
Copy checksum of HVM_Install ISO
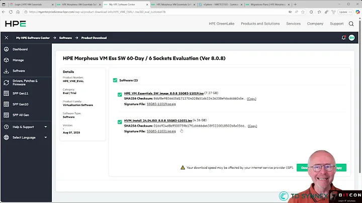(x=252, y=126)
